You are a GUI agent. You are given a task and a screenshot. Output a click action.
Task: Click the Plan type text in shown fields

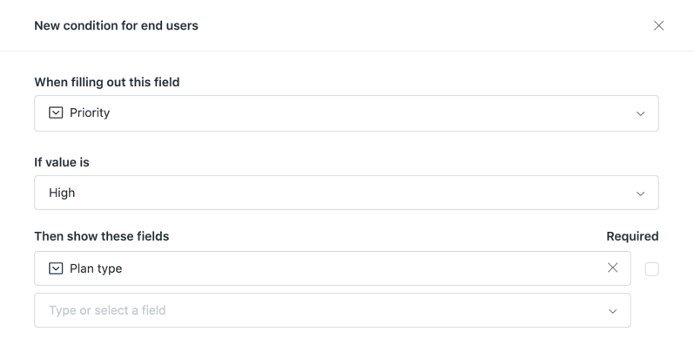coord(96,268)
